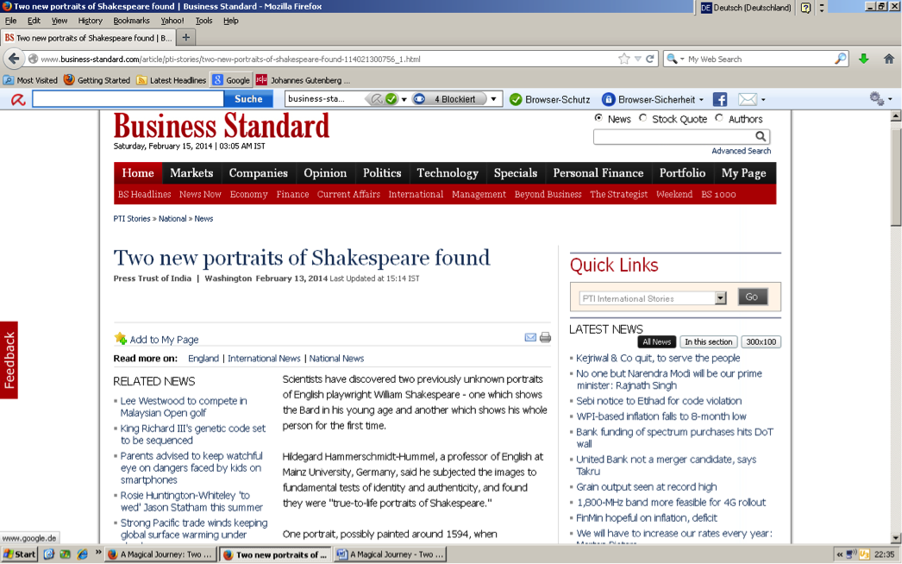Go to the browser home page icon
The width and height of the screenshot is (902, 564).
tap(889, 59)
